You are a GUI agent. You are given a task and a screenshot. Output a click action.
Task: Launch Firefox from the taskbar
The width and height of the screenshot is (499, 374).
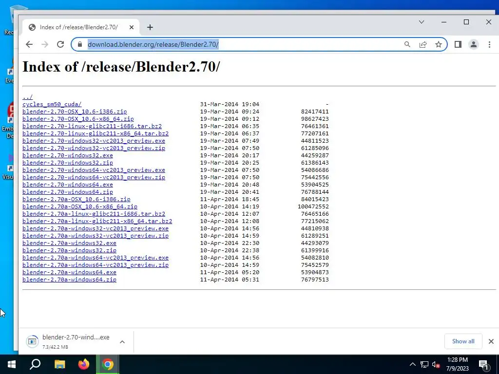pyautogui.click(x=84, y=364)
